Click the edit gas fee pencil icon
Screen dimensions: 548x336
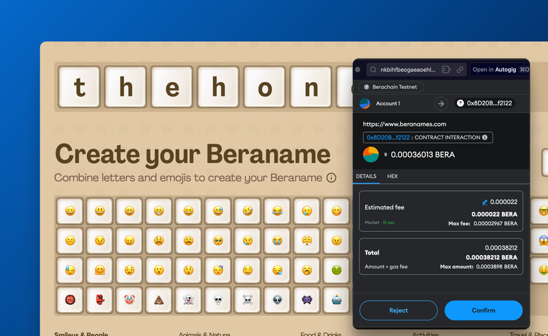point(486,203)
